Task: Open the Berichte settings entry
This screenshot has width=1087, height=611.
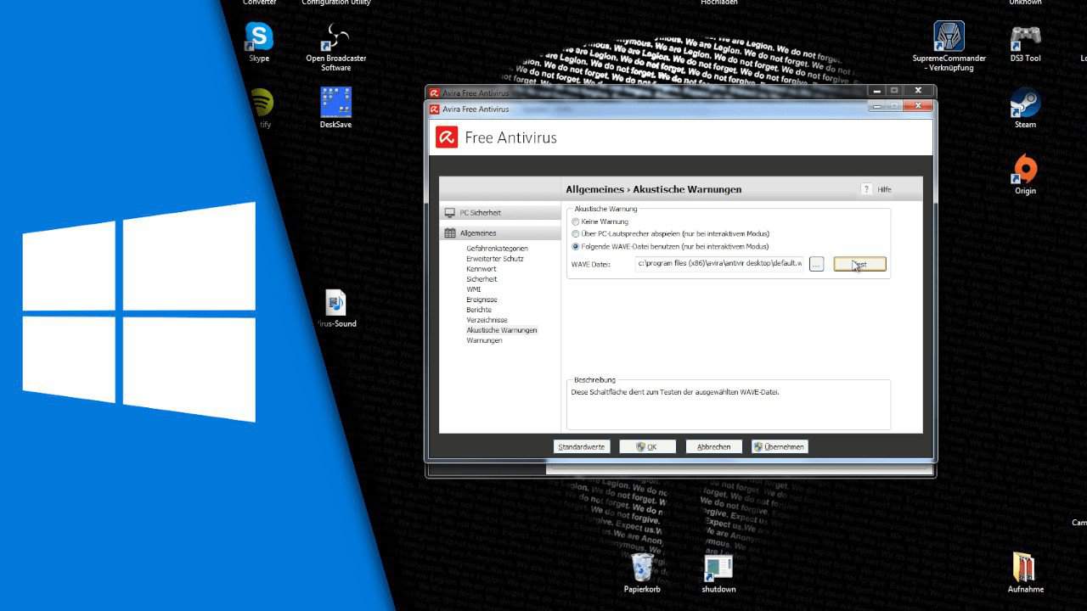Action: click(x=479, y=310)
